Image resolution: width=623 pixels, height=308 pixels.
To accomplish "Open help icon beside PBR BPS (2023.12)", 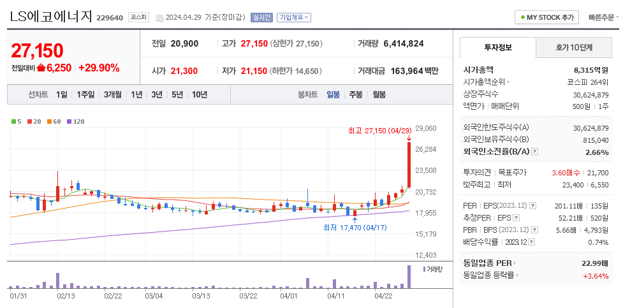I will pos(536,230).
